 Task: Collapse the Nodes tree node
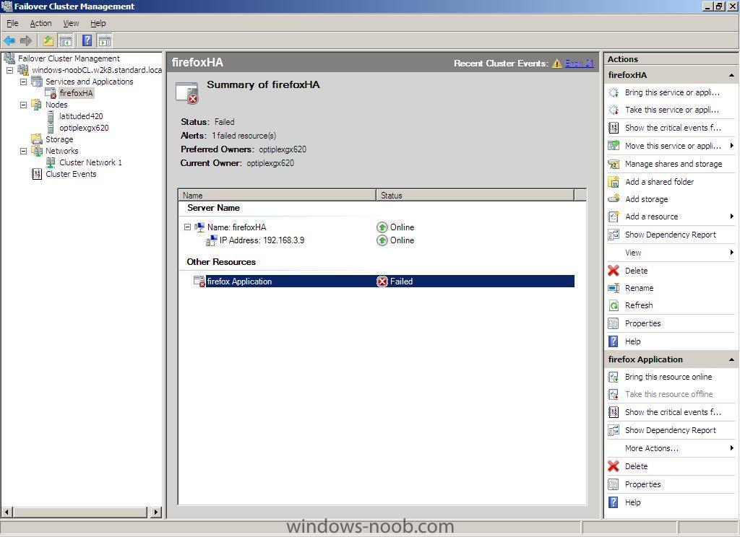(23, 105)
